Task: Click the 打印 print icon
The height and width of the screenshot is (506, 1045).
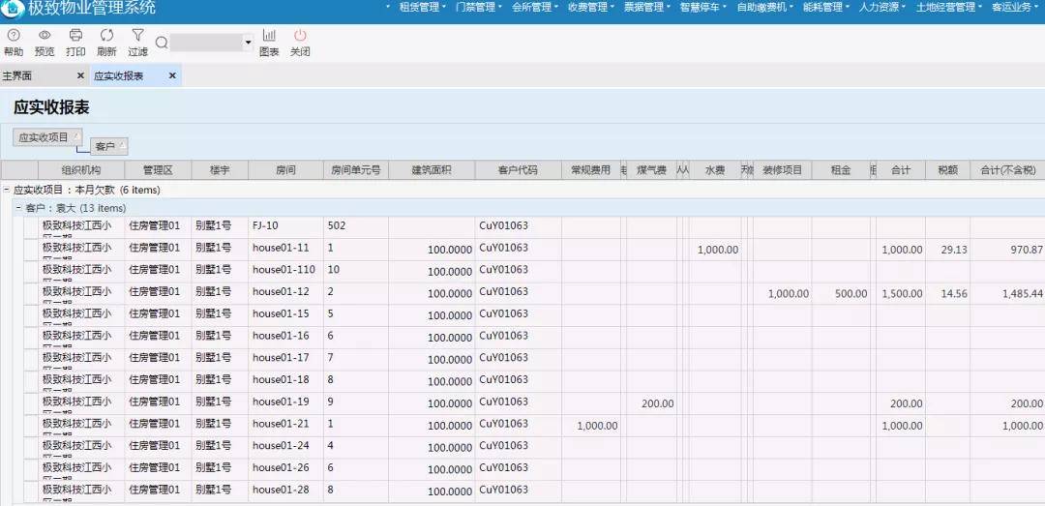Action: click(x=76, y=36)
